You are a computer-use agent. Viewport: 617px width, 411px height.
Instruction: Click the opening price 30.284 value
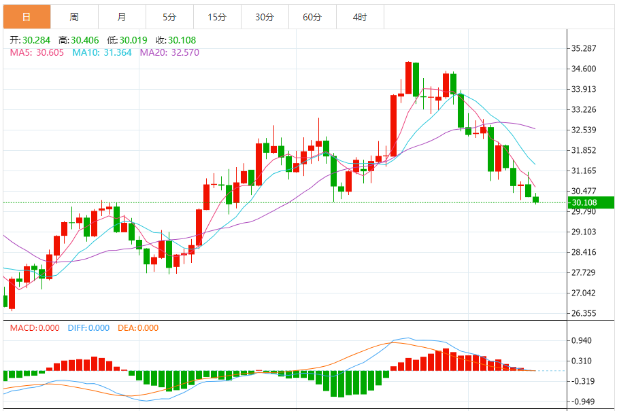click(x=36, y=40)
